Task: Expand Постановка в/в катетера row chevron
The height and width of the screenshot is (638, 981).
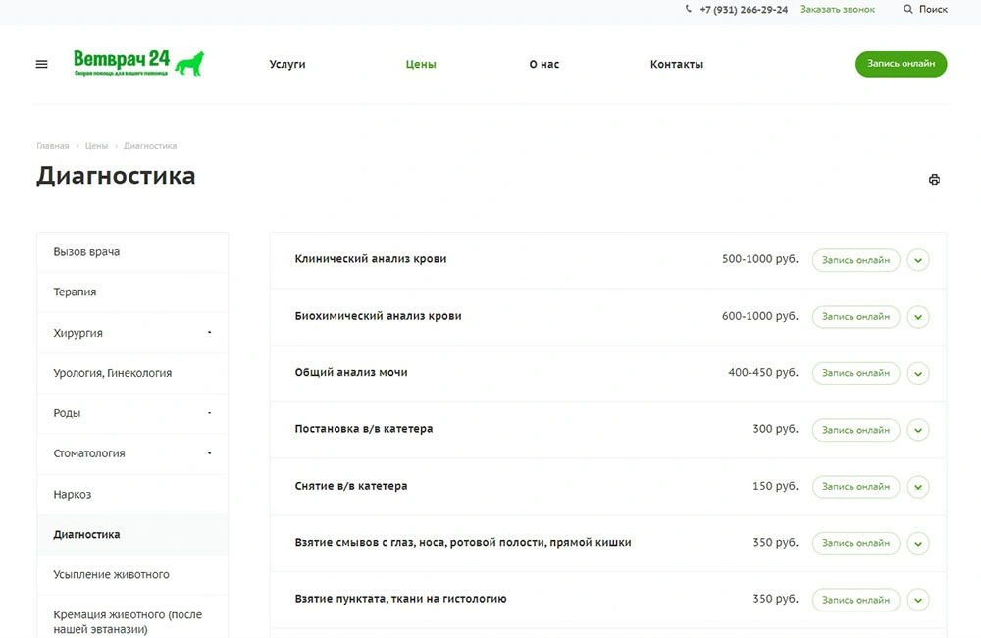Action: tap(917, 430)
